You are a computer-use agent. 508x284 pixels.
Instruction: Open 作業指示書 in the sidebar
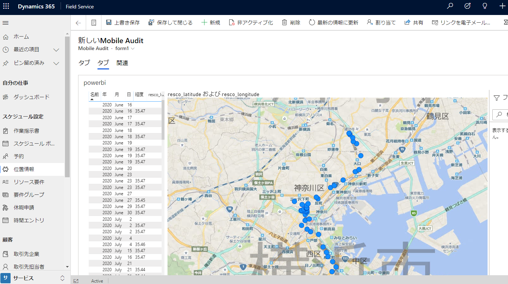point(26,130)
